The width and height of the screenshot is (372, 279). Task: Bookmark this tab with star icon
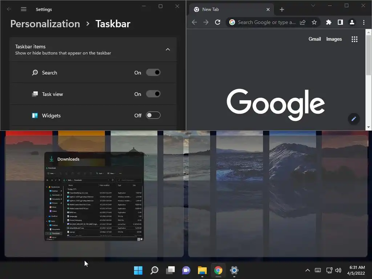click(314, 22)
